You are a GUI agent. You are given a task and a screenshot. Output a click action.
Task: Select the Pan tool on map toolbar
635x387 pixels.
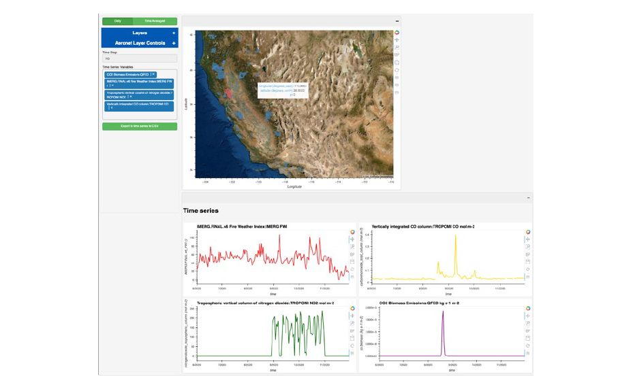[397, 39]
